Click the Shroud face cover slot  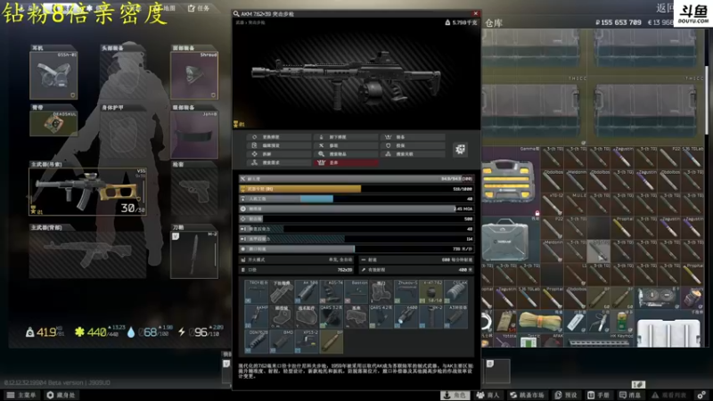point(194,75)
